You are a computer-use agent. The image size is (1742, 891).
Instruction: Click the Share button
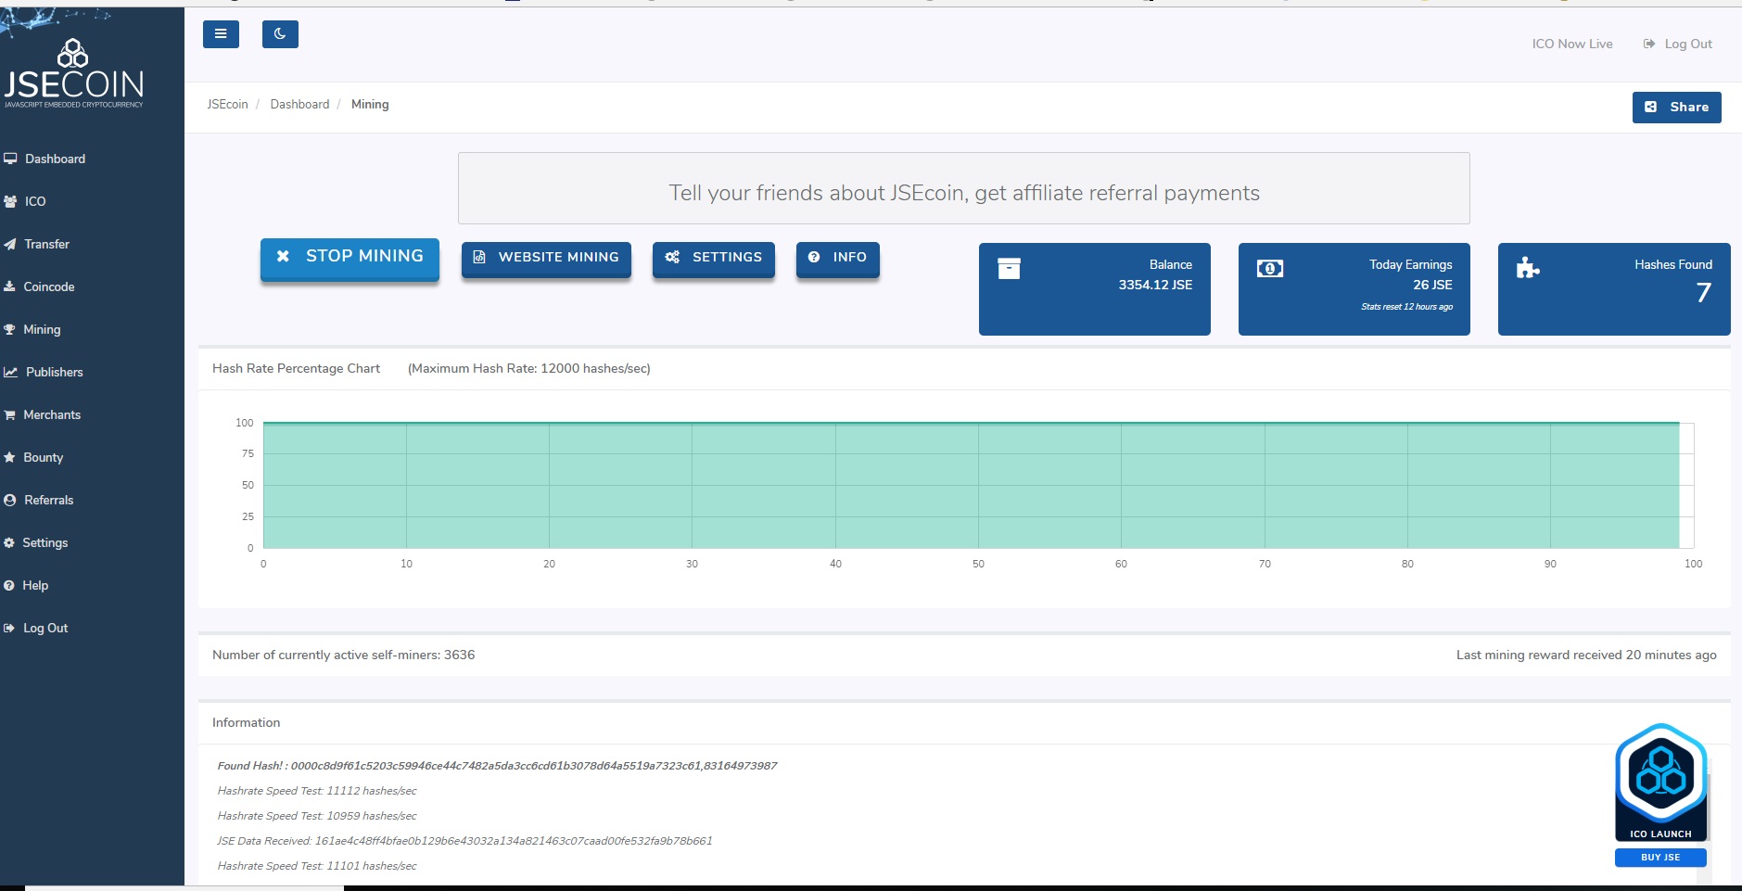[1676, 107]
